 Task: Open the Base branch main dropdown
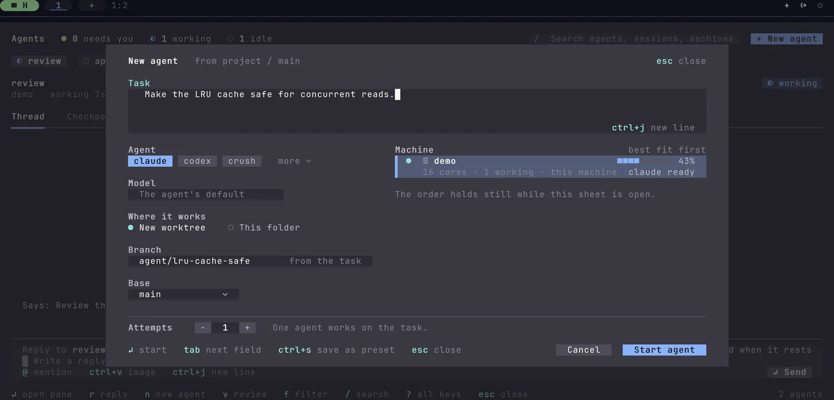[x=183, y=294]
